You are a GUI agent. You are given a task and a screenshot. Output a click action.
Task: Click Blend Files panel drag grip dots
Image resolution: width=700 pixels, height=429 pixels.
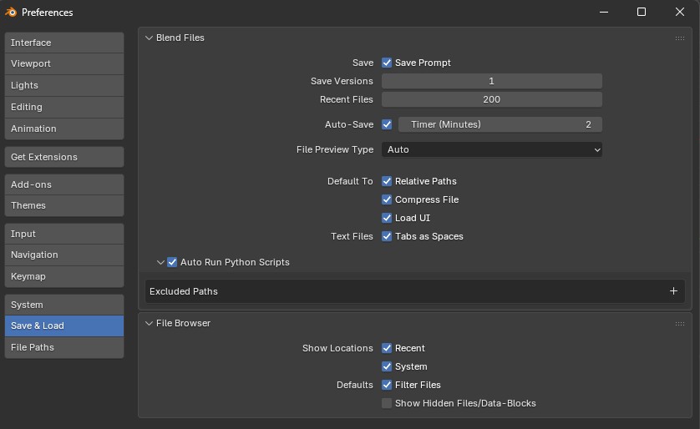pyautogui.click(x=680, y=38)
